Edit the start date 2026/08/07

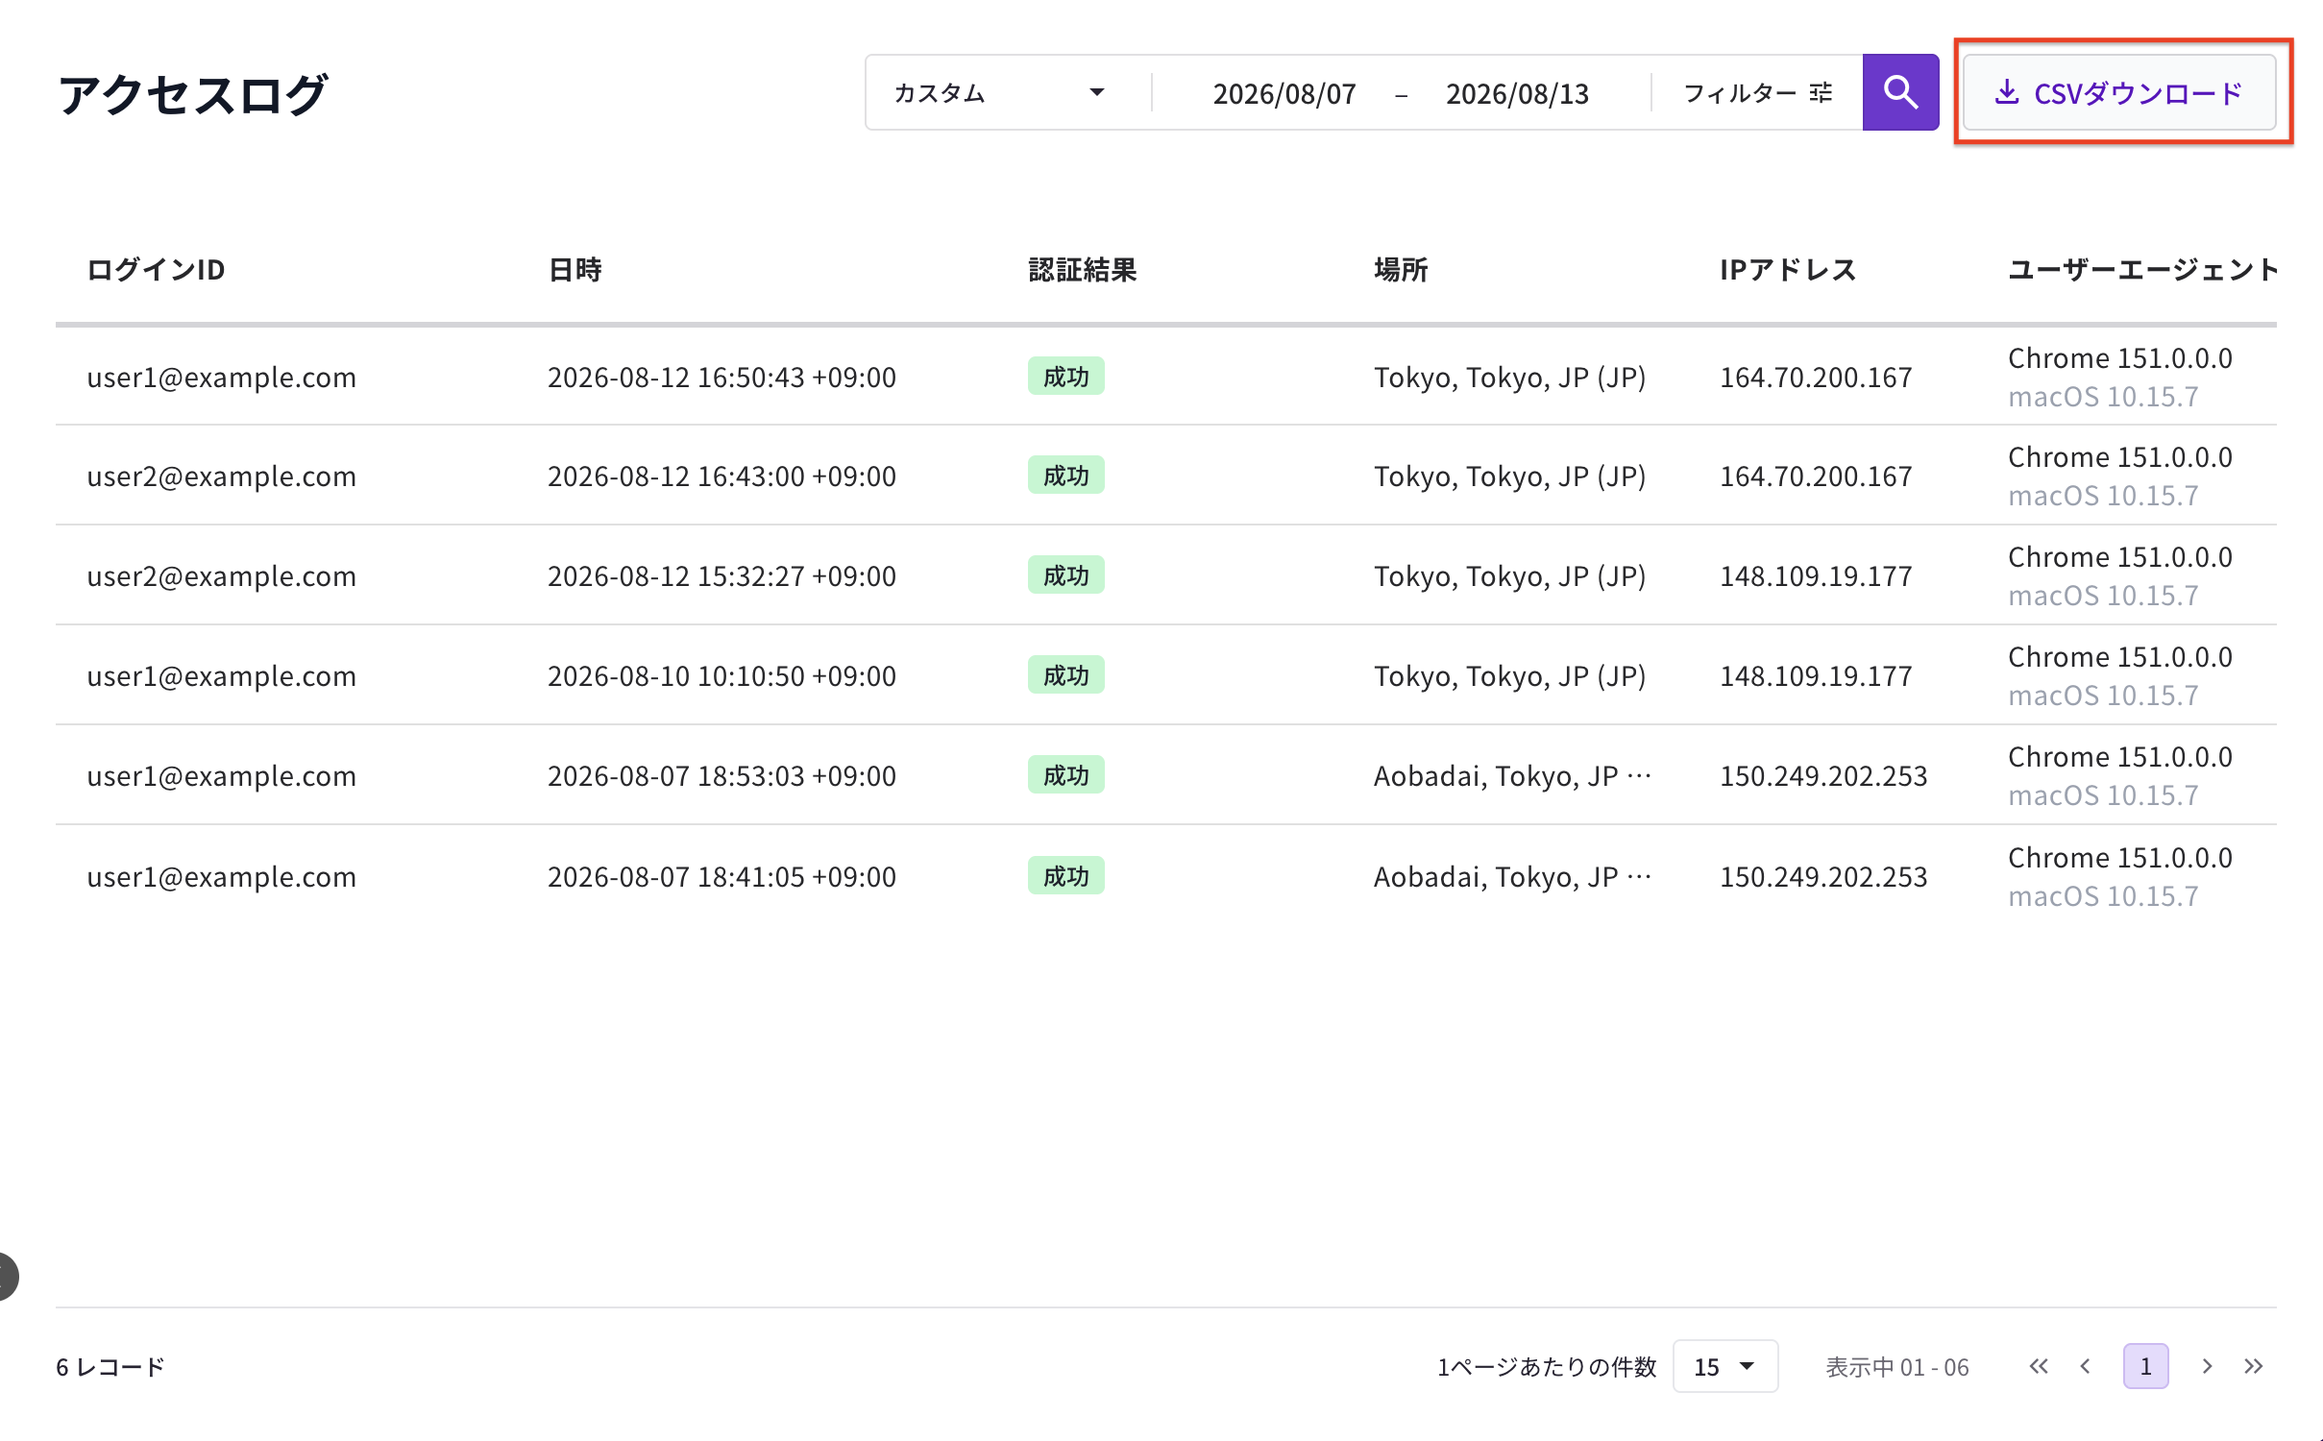point(1284,94)
